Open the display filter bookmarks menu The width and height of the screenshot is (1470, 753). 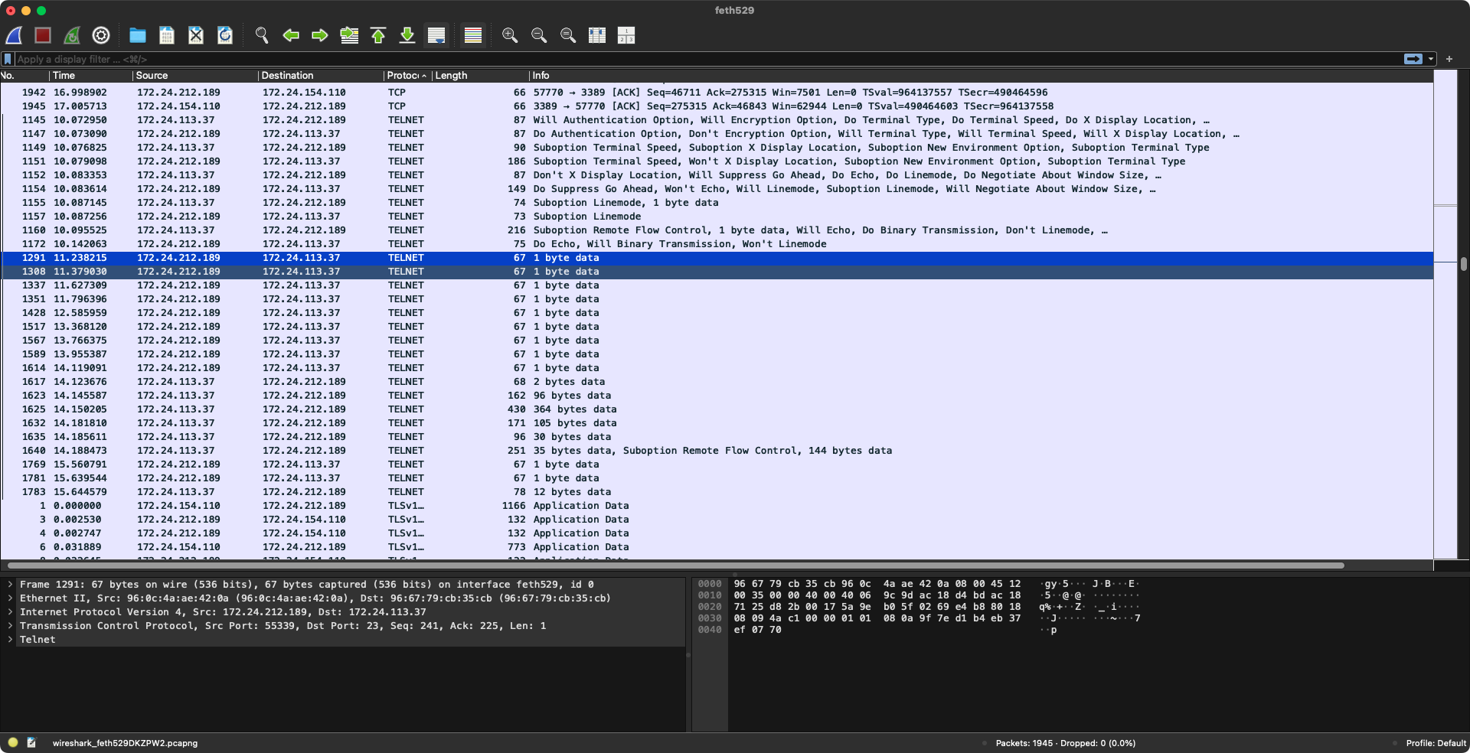coord(8,59)
